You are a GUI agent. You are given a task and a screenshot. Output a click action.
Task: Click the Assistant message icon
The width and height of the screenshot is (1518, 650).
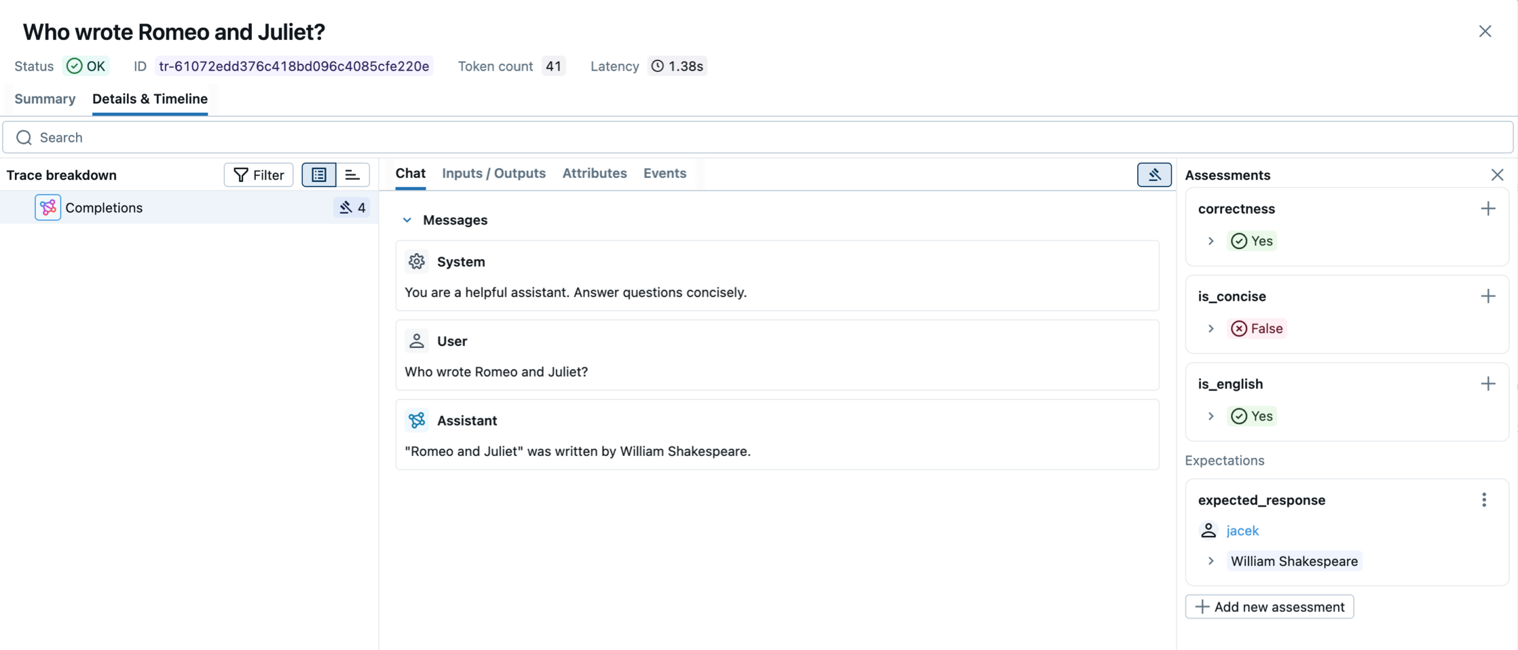click(417, 421)
